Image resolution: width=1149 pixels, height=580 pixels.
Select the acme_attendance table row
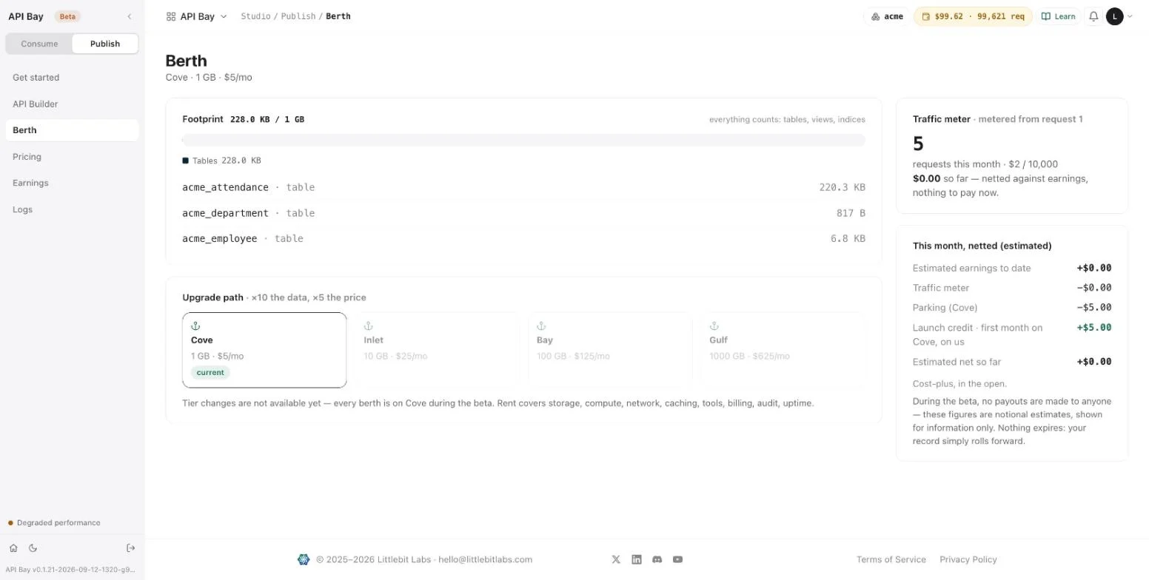[x=523, y=187]
